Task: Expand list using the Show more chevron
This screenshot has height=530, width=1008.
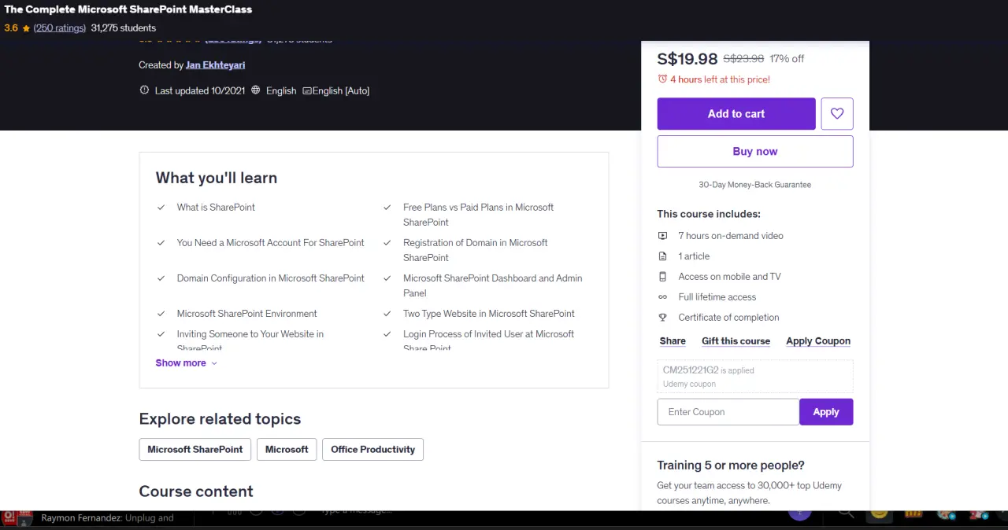Action: pyautogui.click(x=214, y=363)
